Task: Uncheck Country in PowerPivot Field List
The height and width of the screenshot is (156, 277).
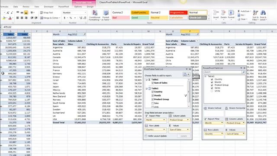Action: (212, 79)
